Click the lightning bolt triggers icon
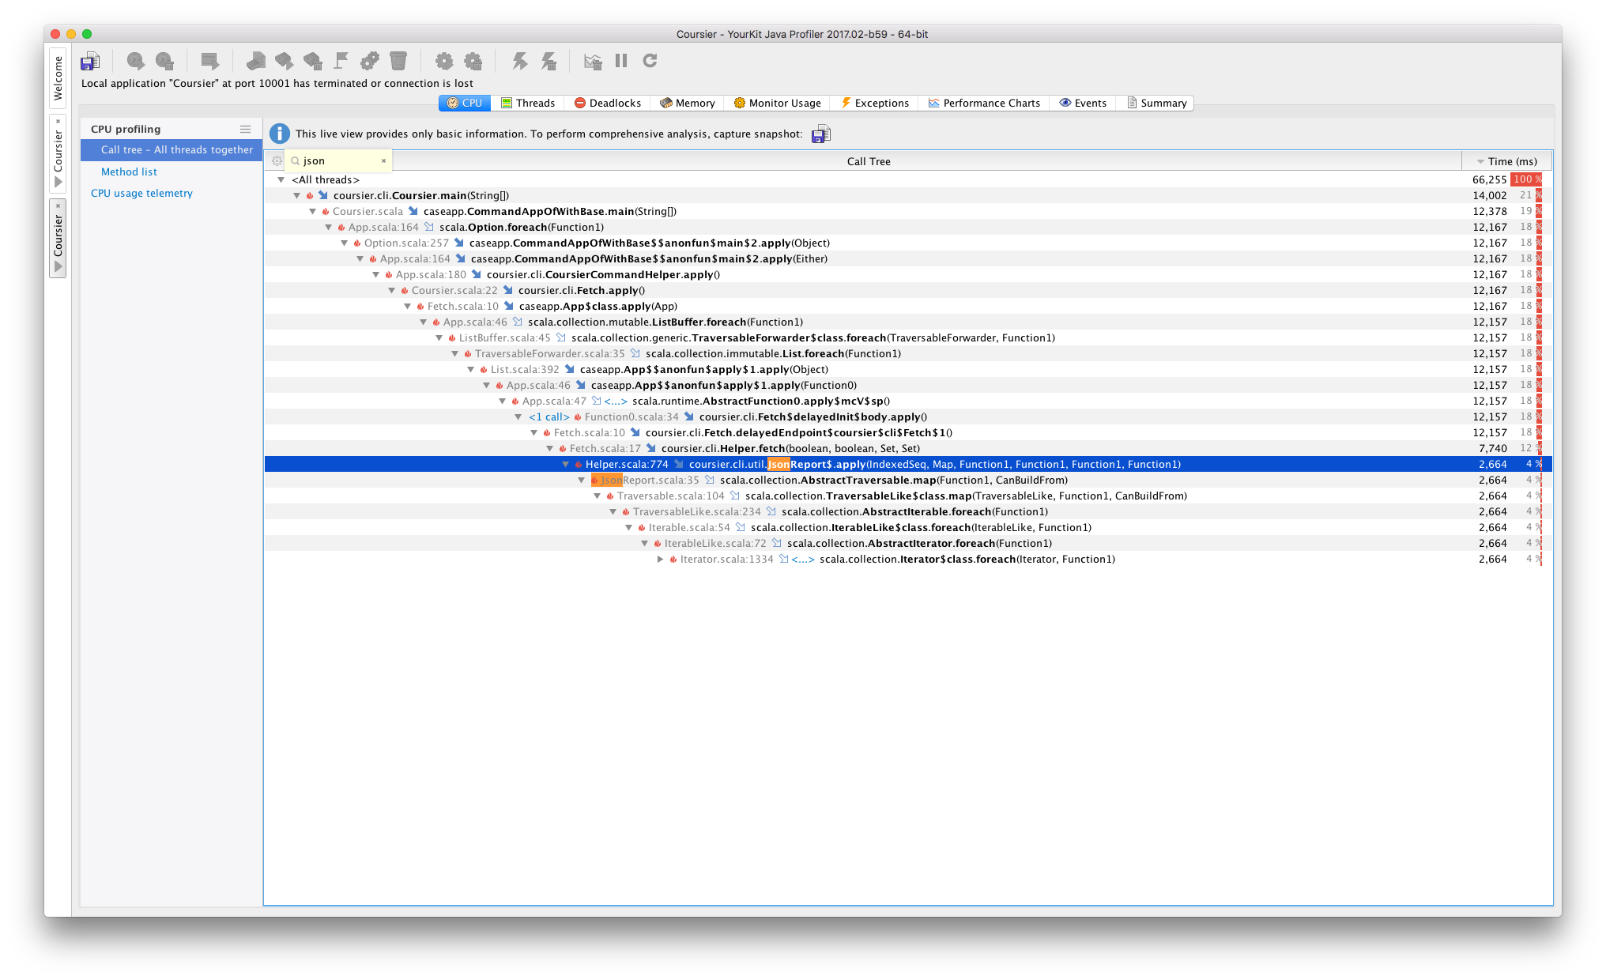 point(519,61)
